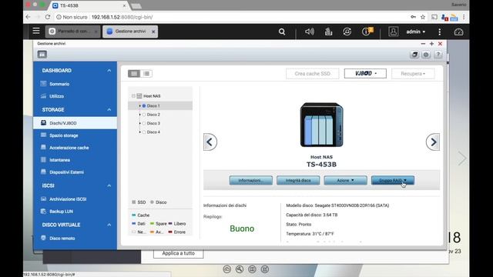Click the admin user avatar icon
The image size is (493, 277).
pos(394,32)
